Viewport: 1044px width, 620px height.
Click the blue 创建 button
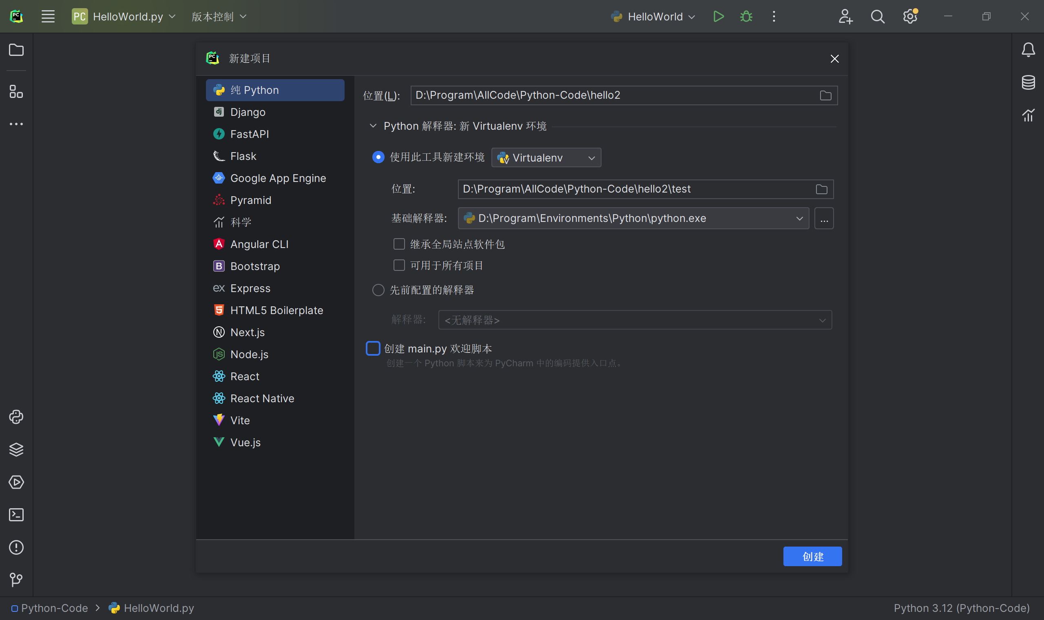(x=812, y=556)
